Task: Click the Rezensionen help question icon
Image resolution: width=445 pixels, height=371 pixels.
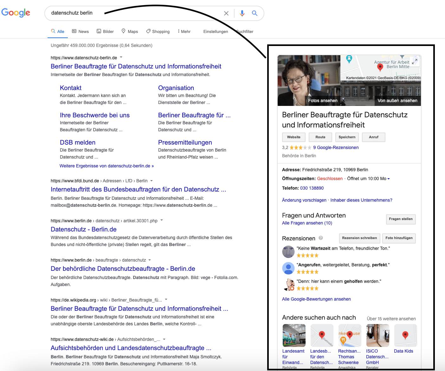Action: click(321, 238)
